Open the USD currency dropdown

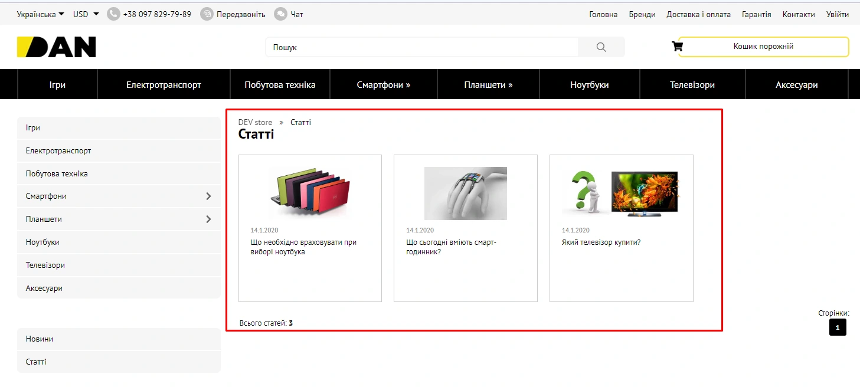(86, 14)
